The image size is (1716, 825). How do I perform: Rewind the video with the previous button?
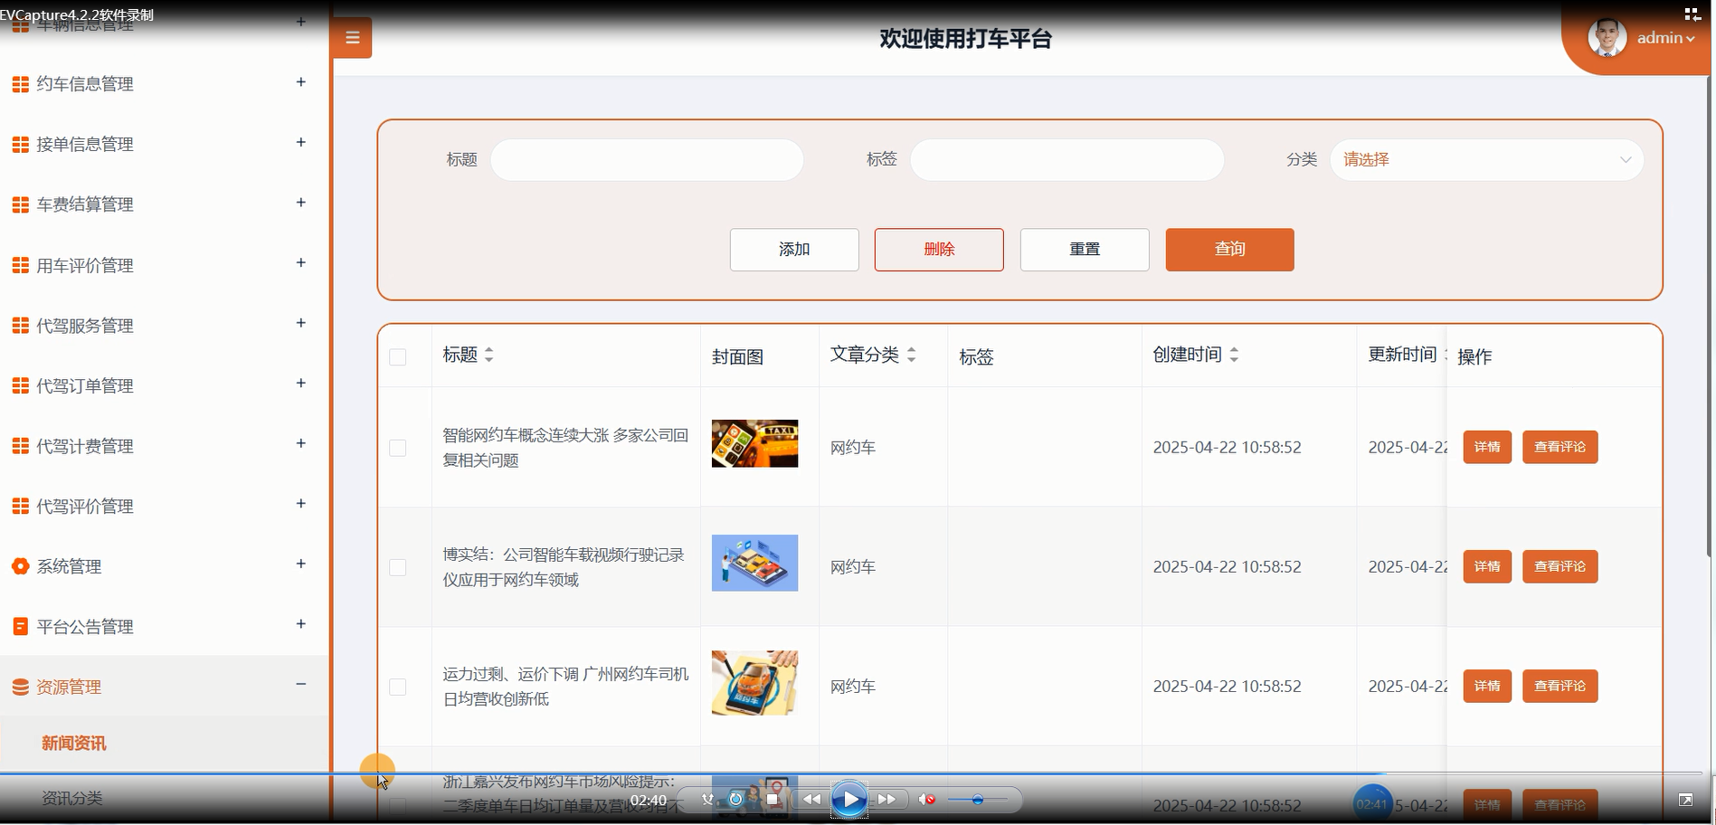pos(811,800)
